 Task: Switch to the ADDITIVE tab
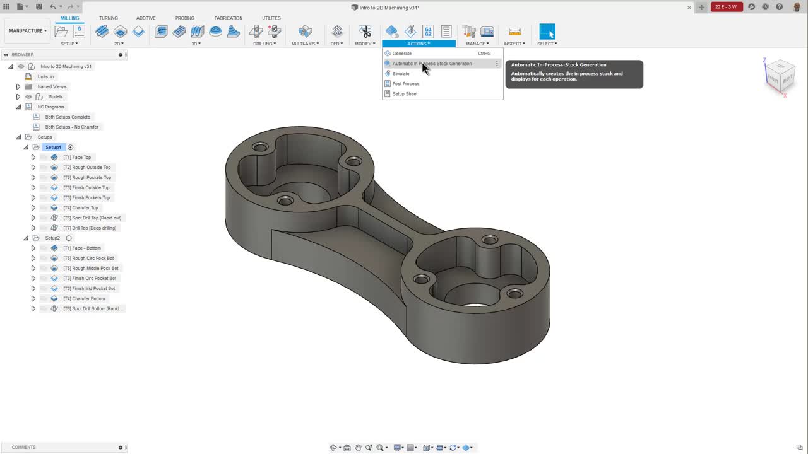[x=146, y=18]
